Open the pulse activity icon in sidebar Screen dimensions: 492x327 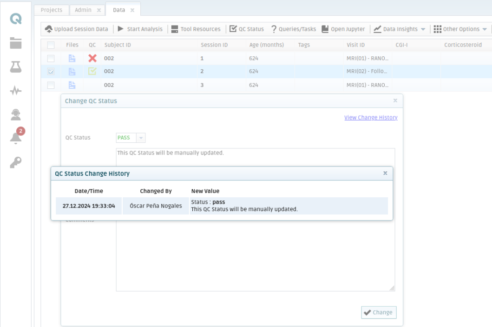click(16, 91)
